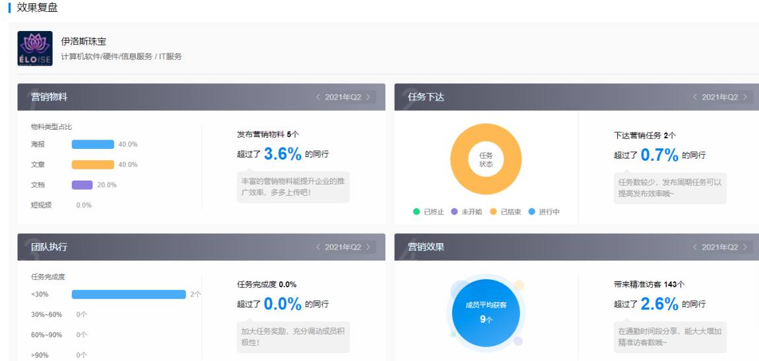Toggle the 进行中 legend item

[544, 212]
